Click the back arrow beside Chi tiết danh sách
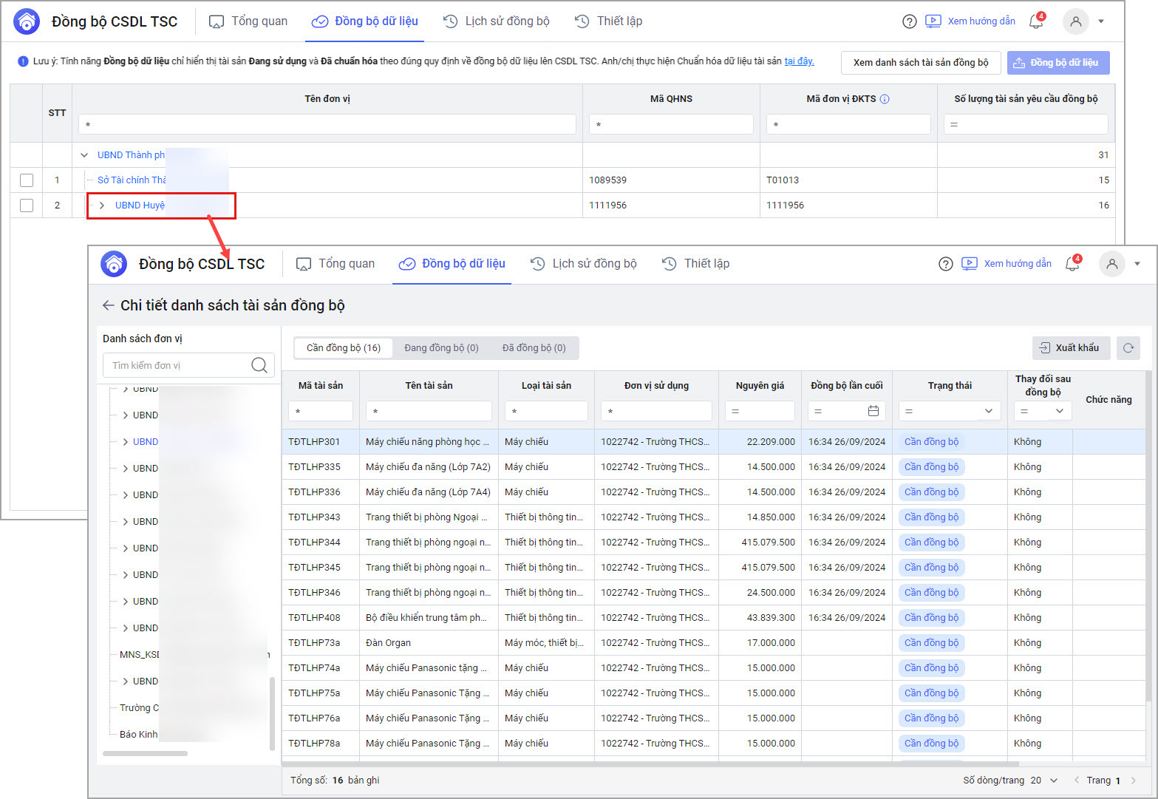This screenshot has height=799, width=1158. (108, 305)
